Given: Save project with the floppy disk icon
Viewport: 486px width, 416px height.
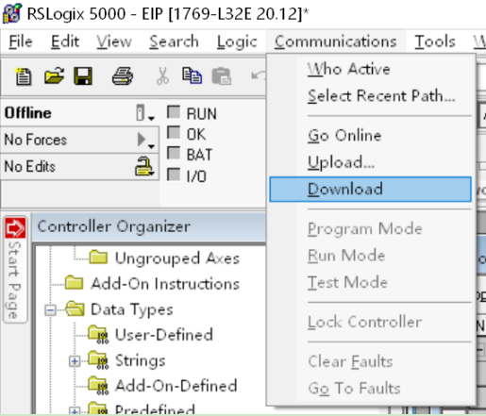Looking at the screenshot, I should 83,76.
